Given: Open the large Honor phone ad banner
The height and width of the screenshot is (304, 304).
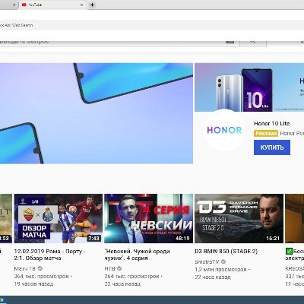Looking at the screenshot, I should (97, 113).
